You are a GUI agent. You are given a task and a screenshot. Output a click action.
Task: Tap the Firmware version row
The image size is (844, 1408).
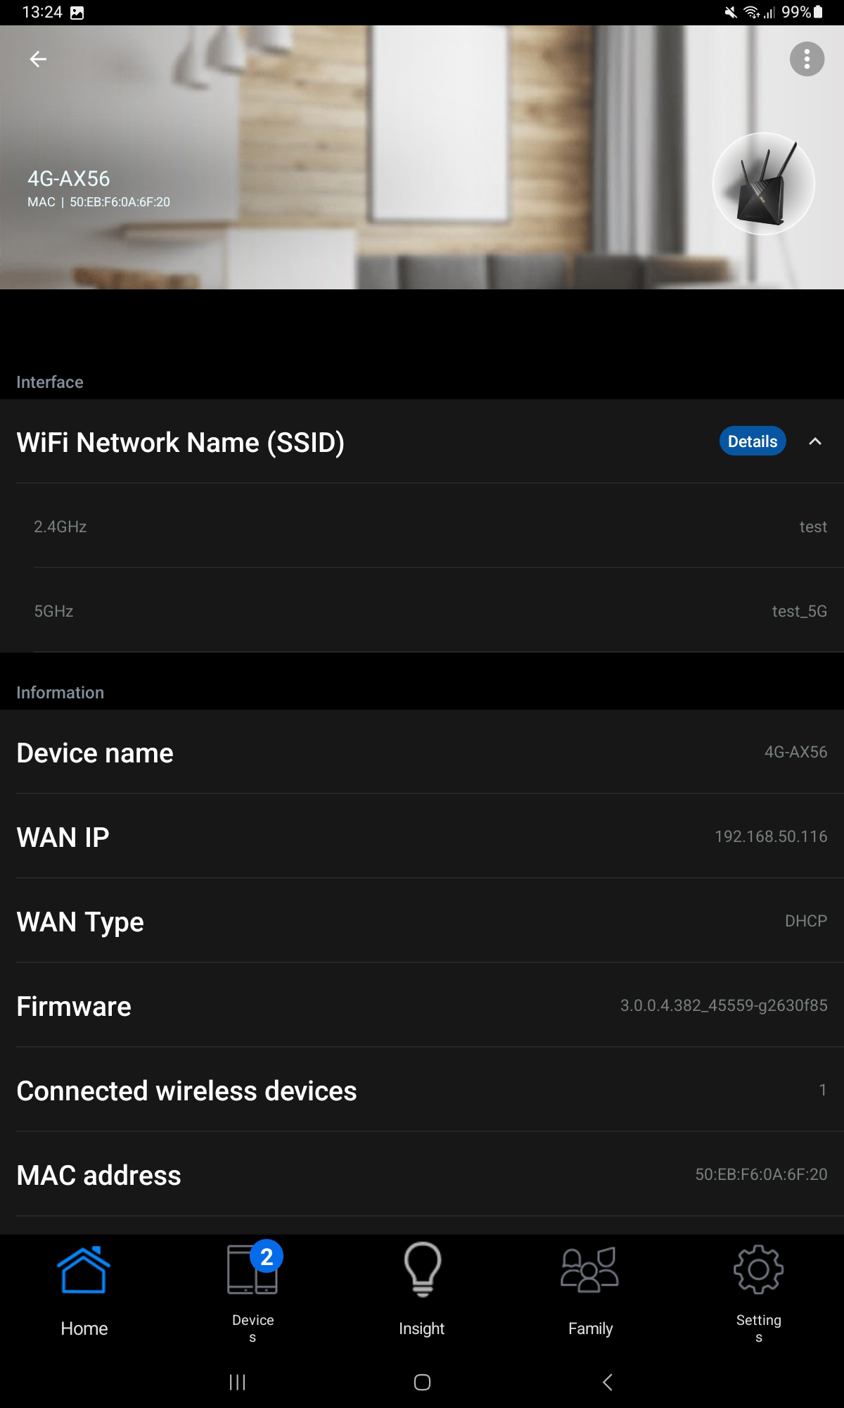(422, 1006)
